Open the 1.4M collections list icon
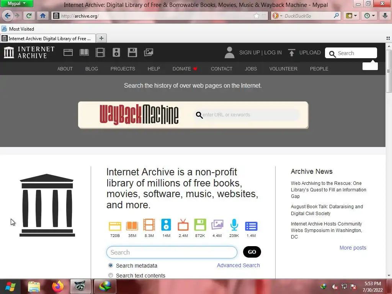The image size is (392, 294). (x=251, y=226)
